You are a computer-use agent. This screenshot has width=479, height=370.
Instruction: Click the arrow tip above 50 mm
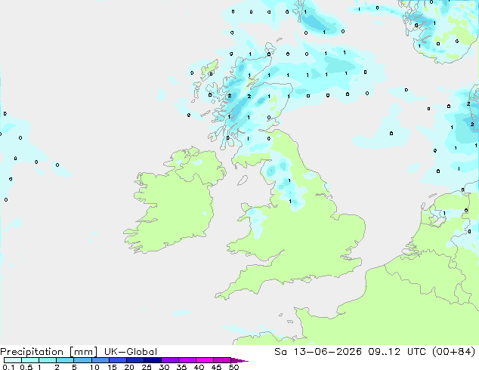pyautogui.click(x=239, y=360)
